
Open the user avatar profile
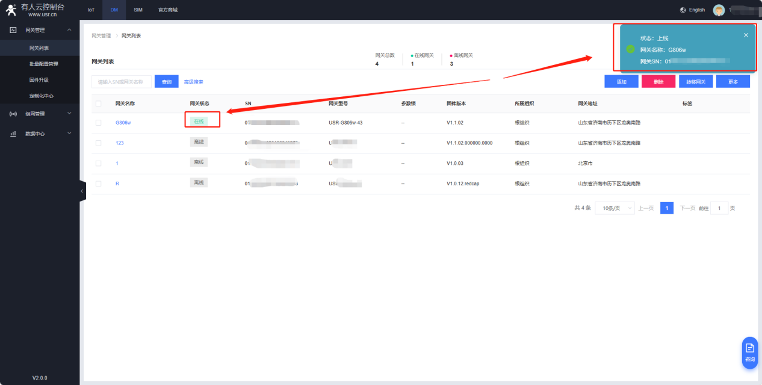[x=719, y=10]
